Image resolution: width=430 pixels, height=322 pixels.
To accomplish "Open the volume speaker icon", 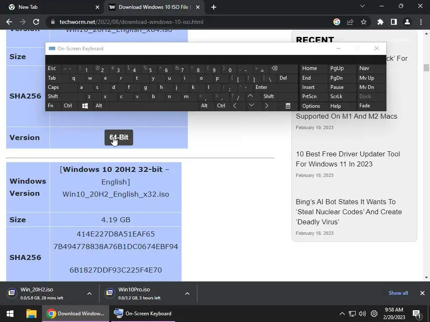I will 362,314.
